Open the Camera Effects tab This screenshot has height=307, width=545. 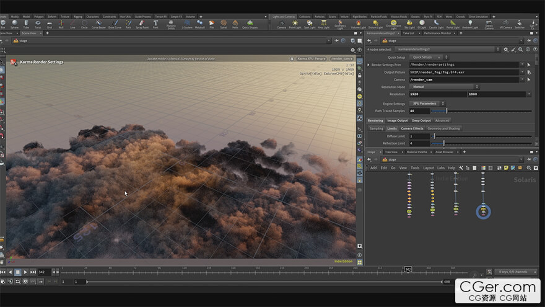pos(412,128)
